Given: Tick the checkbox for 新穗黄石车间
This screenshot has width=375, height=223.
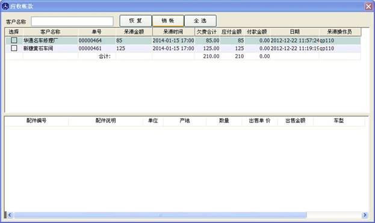Looking at the screenshot, I should (14, 48).
